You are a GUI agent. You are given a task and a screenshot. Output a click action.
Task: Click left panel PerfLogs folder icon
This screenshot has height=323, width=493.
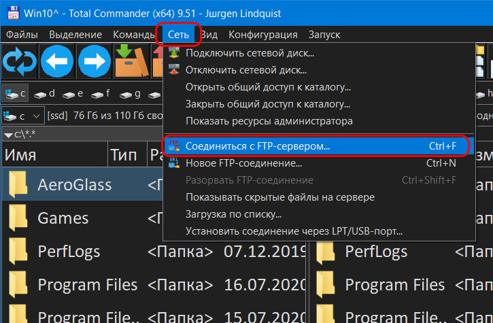click(18, 251)
